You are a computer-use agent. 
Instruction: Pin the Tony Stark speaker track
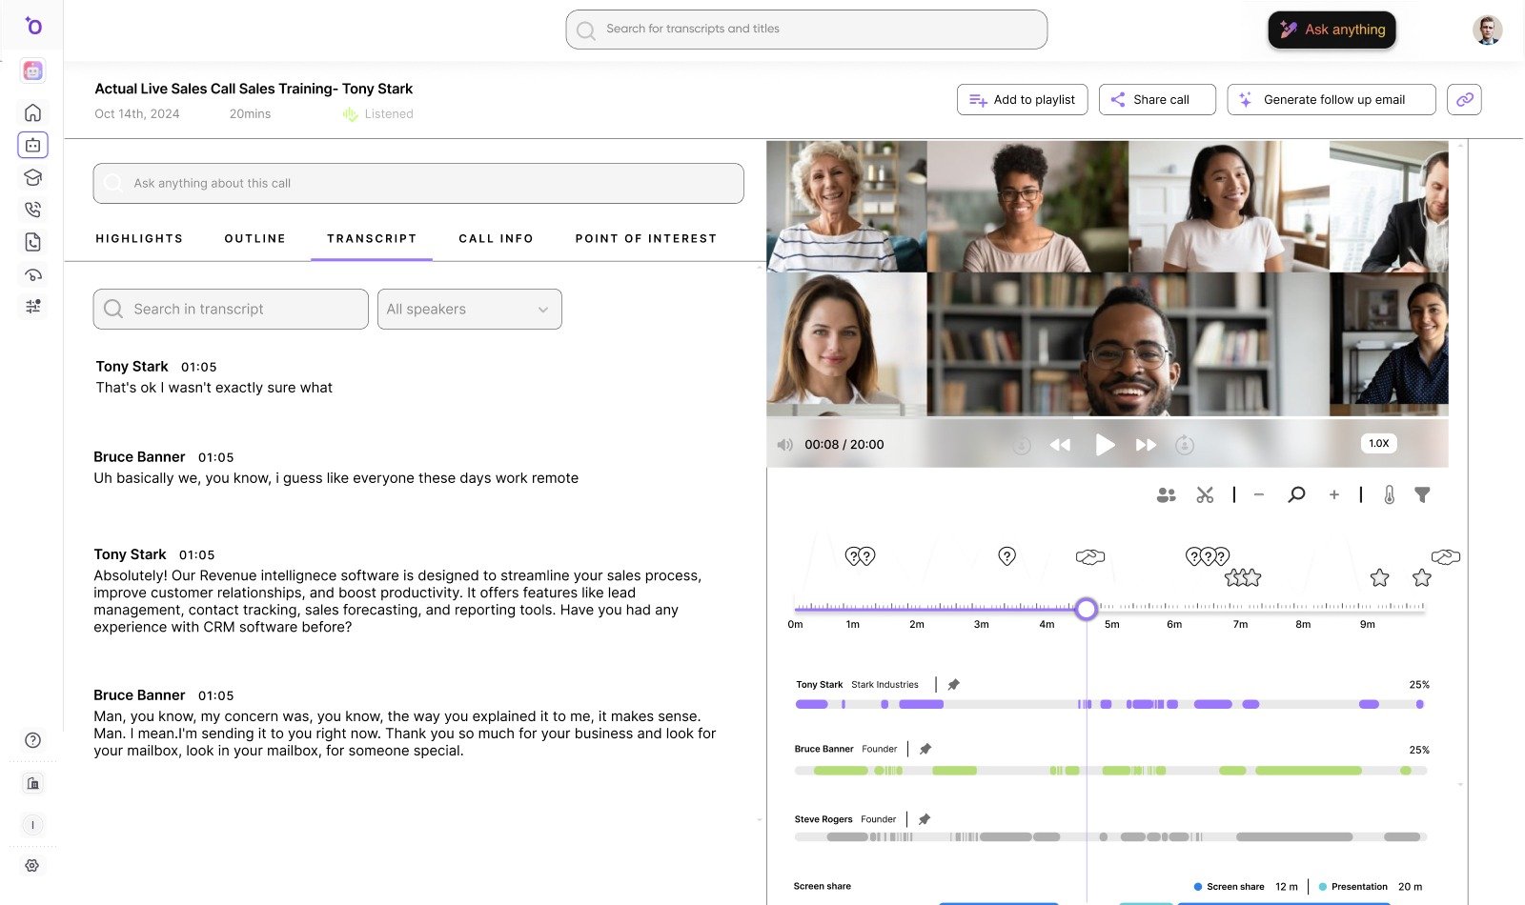tap(953, 684)
